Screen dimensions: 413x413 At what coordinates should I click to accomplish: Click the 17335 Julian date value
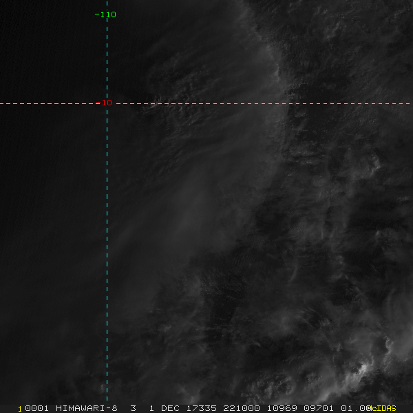click(202, 408)
